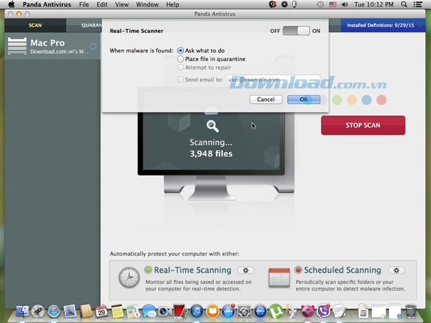Open the Window menu
Image resolution: width=431 pixels, height=323 pixels.
click(147, 5)
